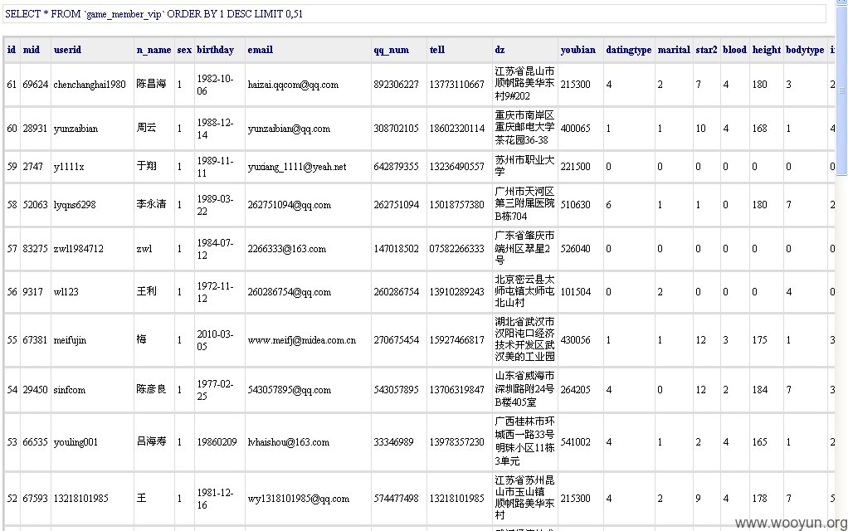Sort by the qq_num column header

[x=391, y=50]
